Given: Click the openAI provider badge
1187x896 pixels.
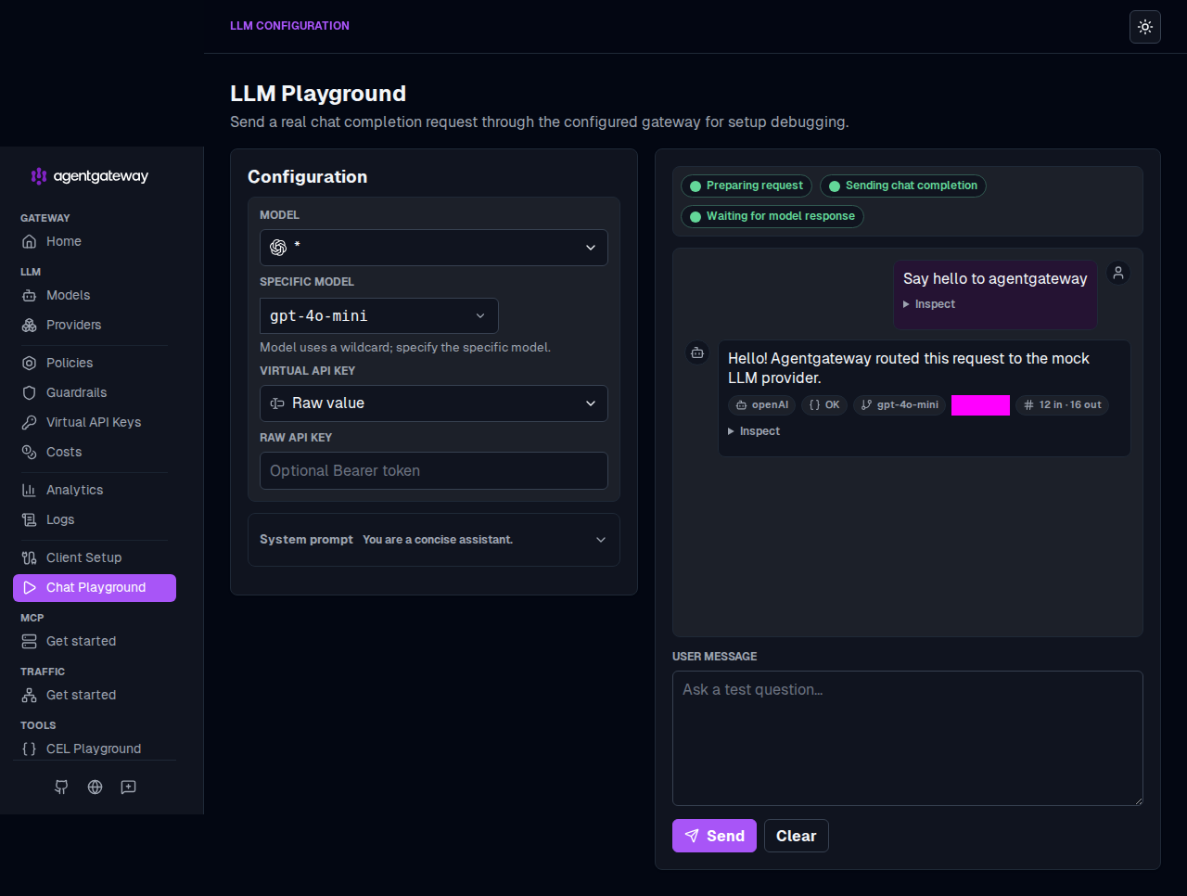Looking at the screenshot, I should click(x=762, y=405).
